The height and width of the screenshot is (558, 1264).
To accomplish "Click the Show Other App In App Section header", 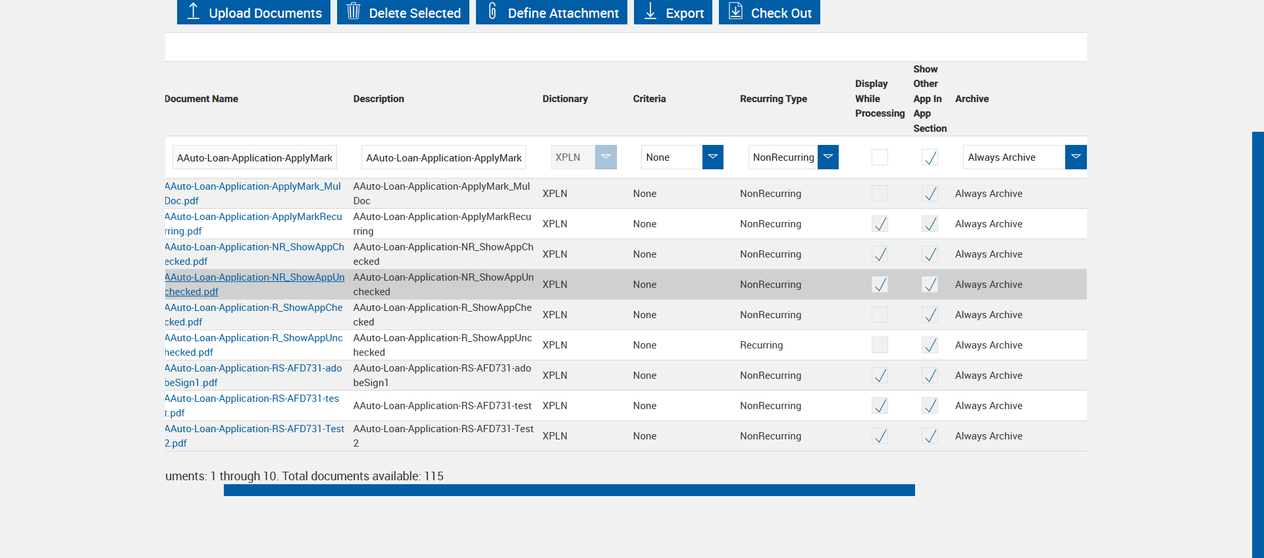I will click(930, 99).
